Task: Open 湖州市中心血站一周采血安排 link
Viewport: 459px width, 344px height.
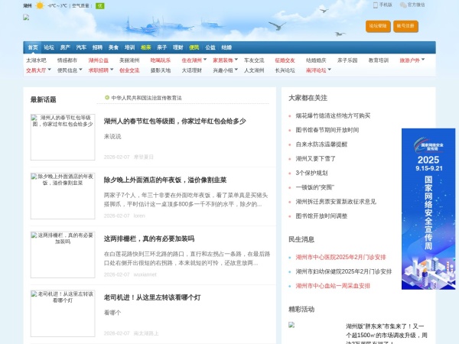Action: coord(333,286)
